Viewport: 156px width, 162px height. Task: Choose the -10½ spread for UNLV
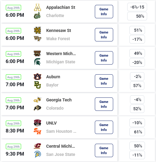click(137, 123)
